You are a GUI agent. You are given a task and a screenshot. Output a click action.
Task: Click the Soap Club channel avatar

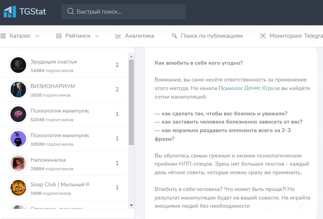pyautogui.click(x=18, y=188)
